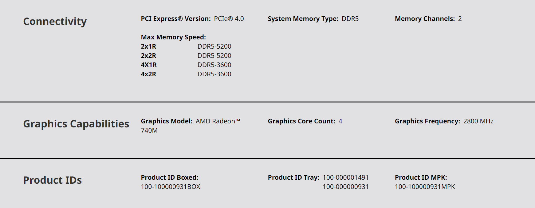Click the PCIe 4.0 value text
The width and height of the screenshot is (535, 208).
[x=229, y=19]
